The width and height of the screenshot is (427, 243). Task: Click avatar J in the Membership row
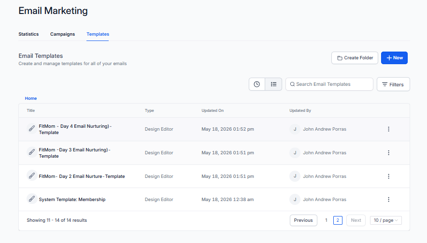click(295, 200)
